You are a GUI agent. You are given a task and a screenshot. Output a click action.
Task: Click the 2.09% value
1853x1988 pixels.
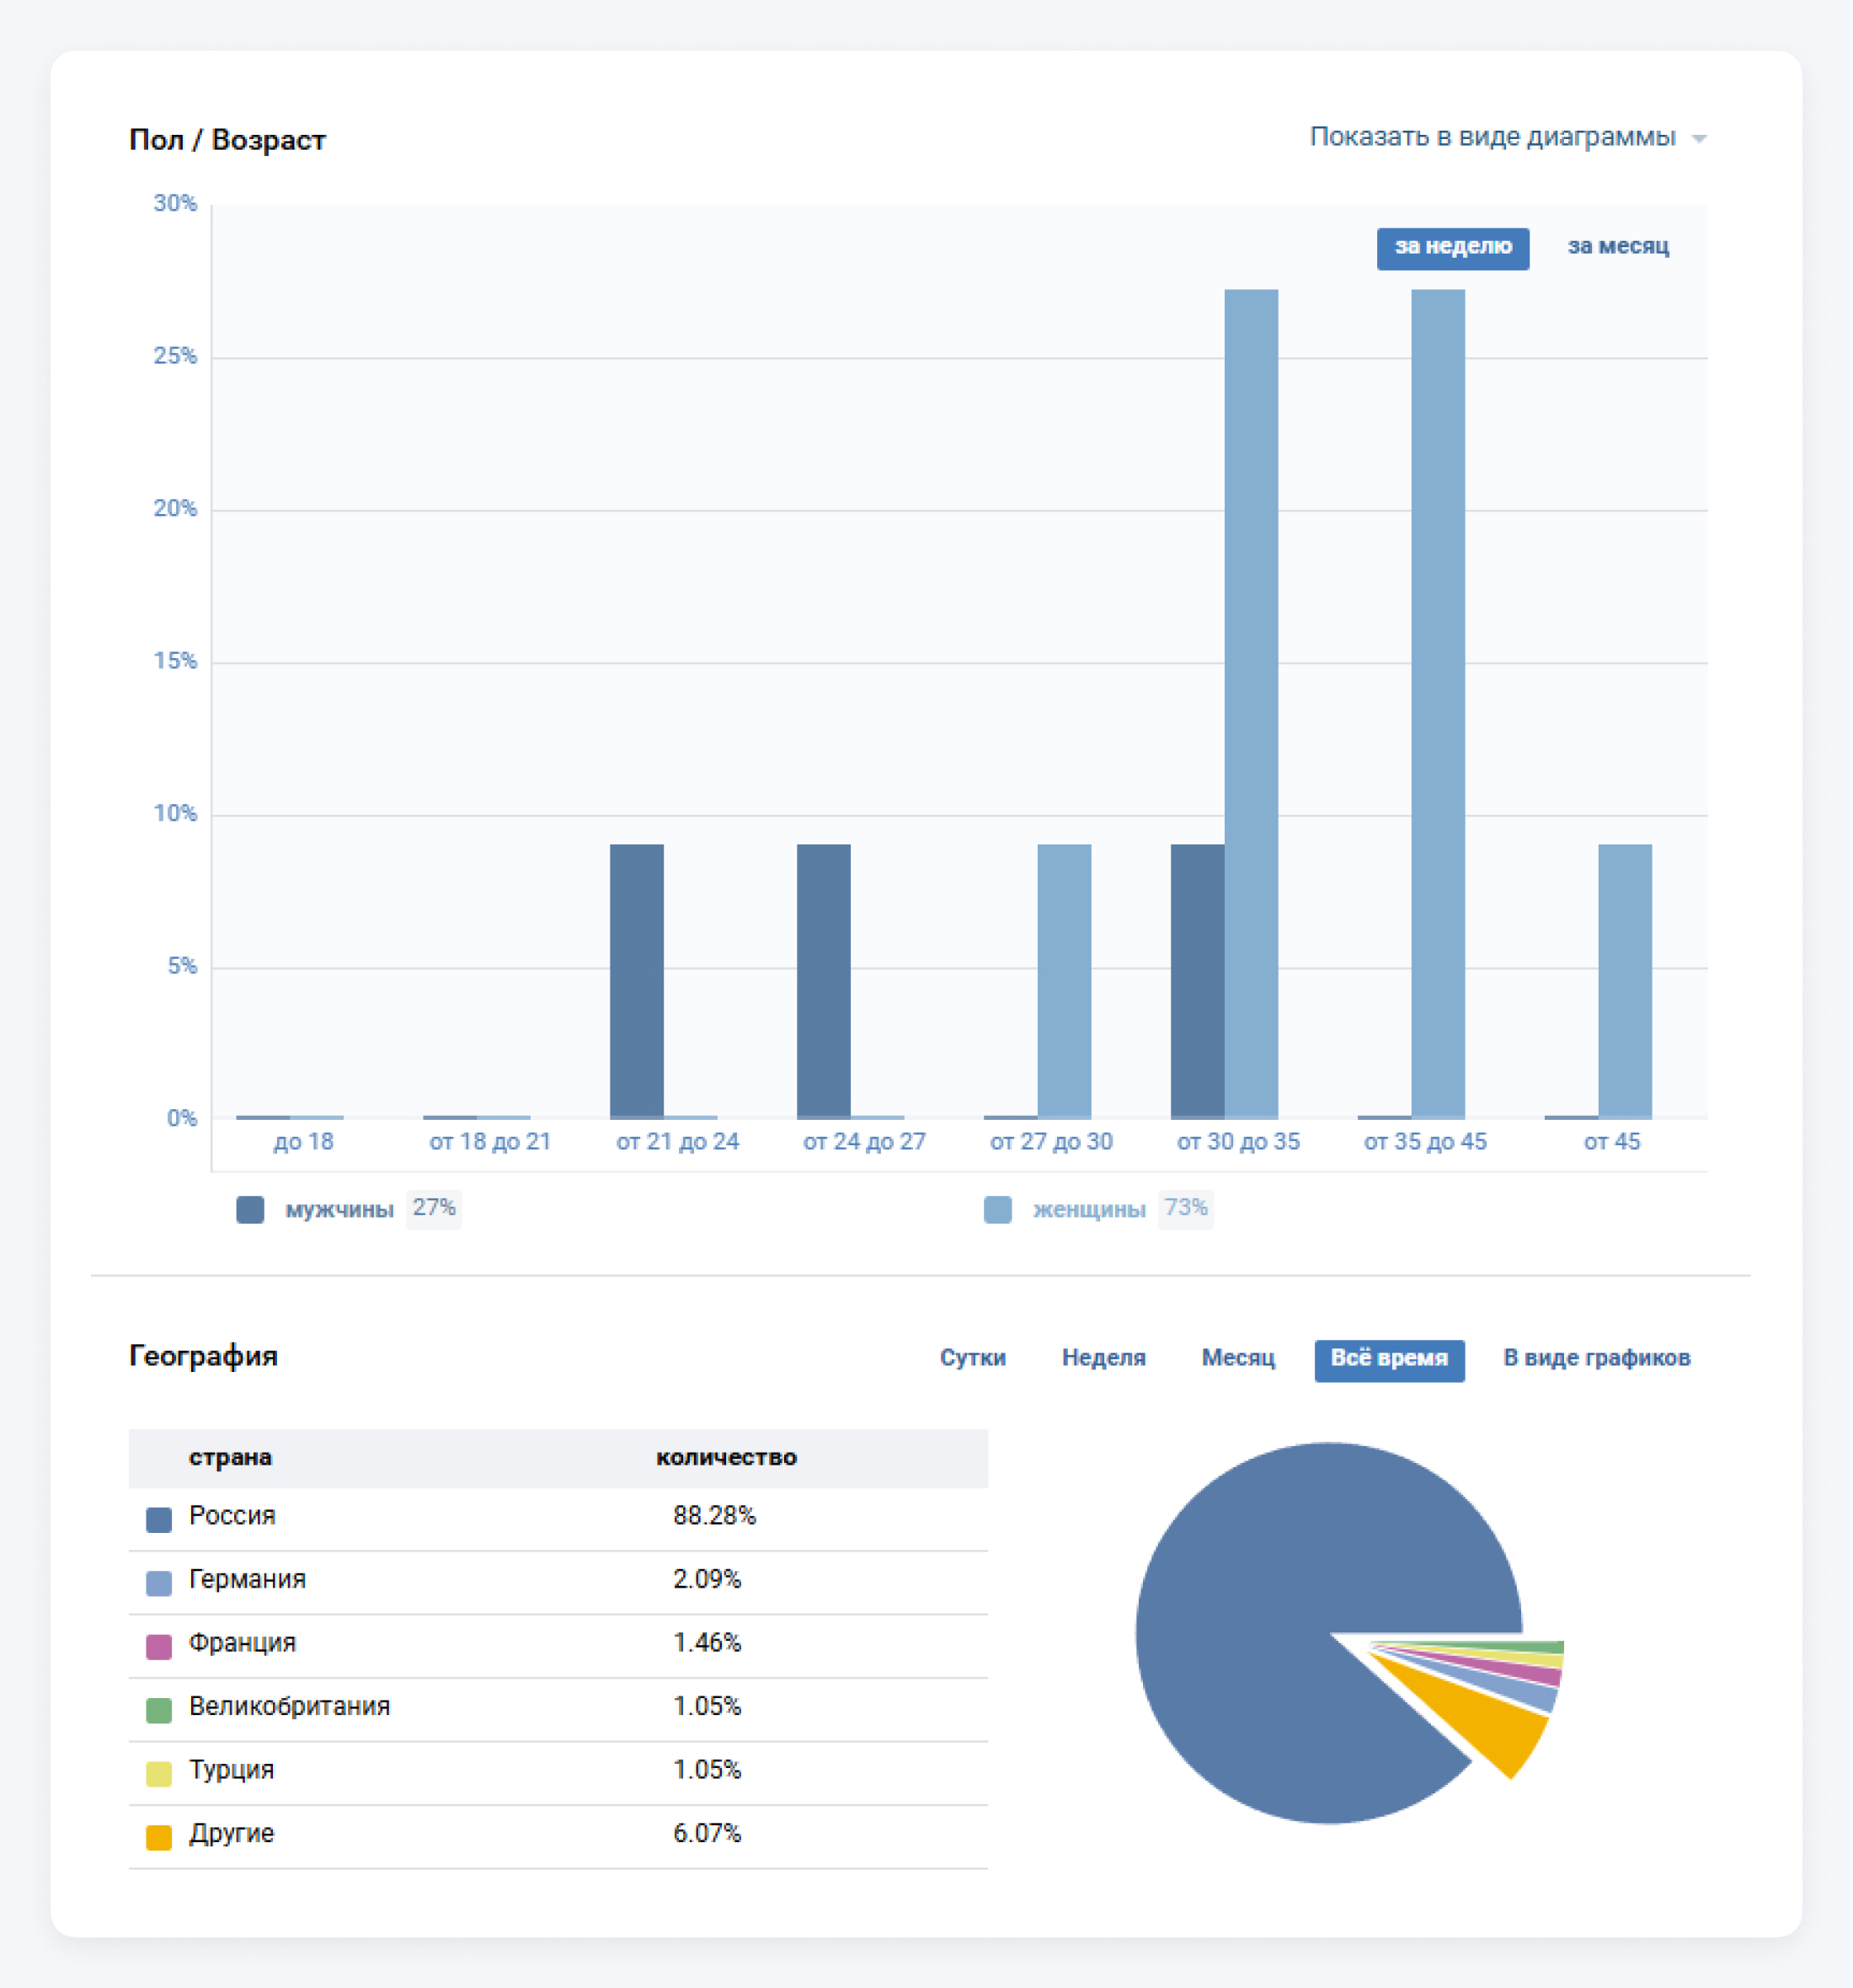(x=707, y=1580)
